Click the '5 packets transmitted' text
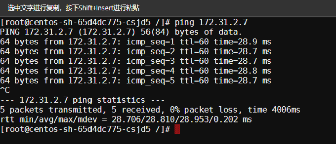Screen dimensions: 336x144 pyautogui.click(x=51, y=110)
